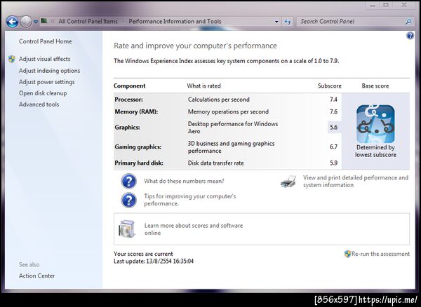
Task: Click Re-run the assessment
Action: pos(381,254)
